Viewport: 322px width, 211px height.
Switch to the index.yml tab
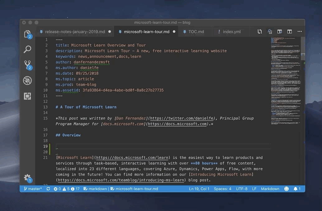232,32
